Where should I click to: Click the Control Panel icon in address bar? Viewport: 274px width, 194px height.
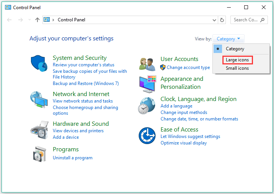click(x=47, y=19)
